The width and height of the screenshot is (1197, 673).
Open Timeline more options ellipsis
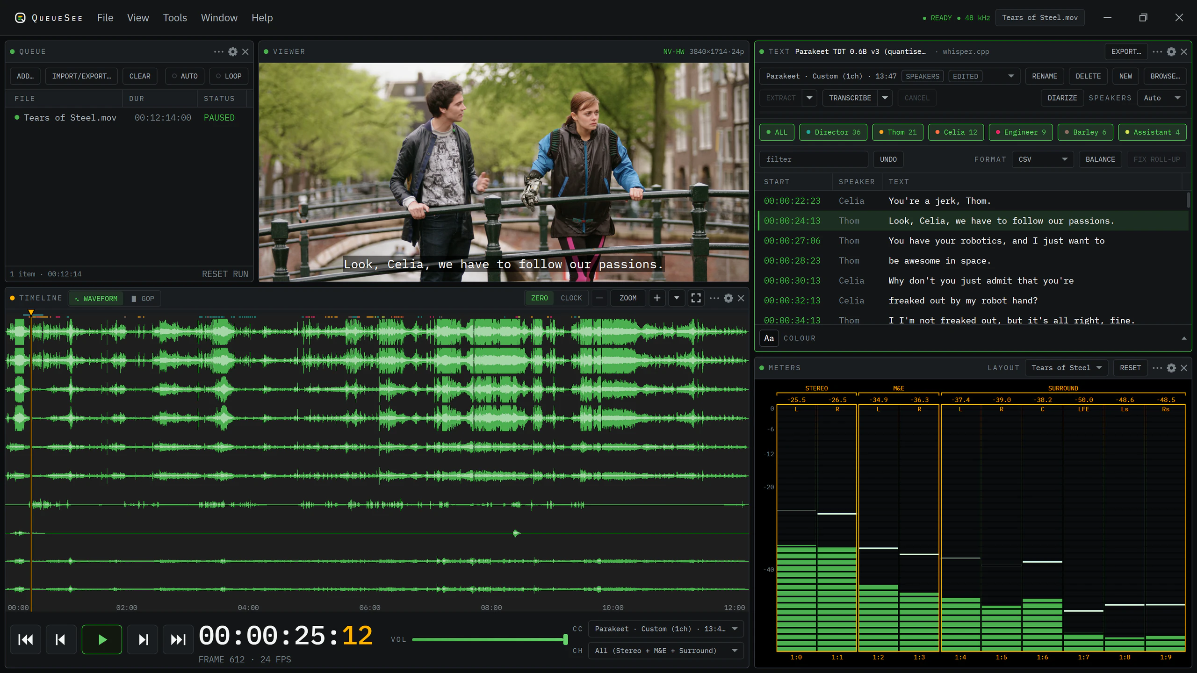click(x=714, y=298)
